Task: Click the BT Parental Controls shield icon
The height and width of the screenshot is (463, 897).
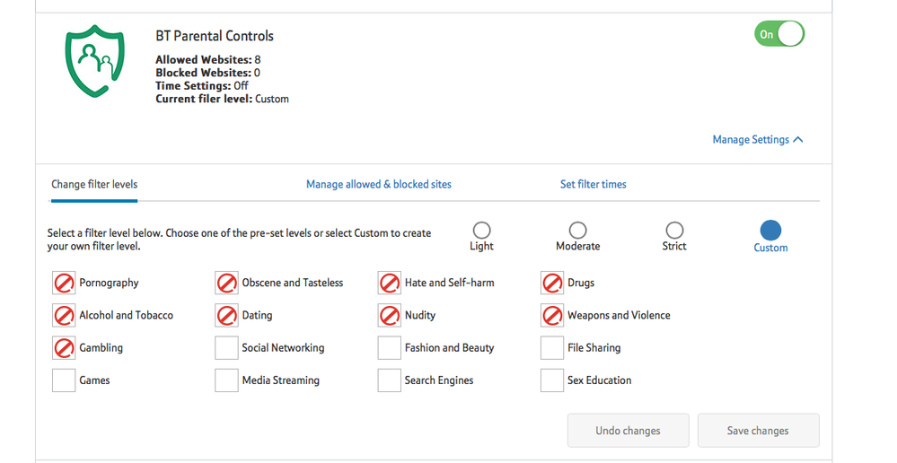Action: coord(95,61)
